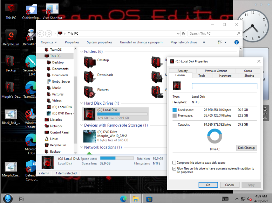Switch to the Tools tab
Image resolution: width=272 pixels, height=203 pixels.
coord(202,76)
